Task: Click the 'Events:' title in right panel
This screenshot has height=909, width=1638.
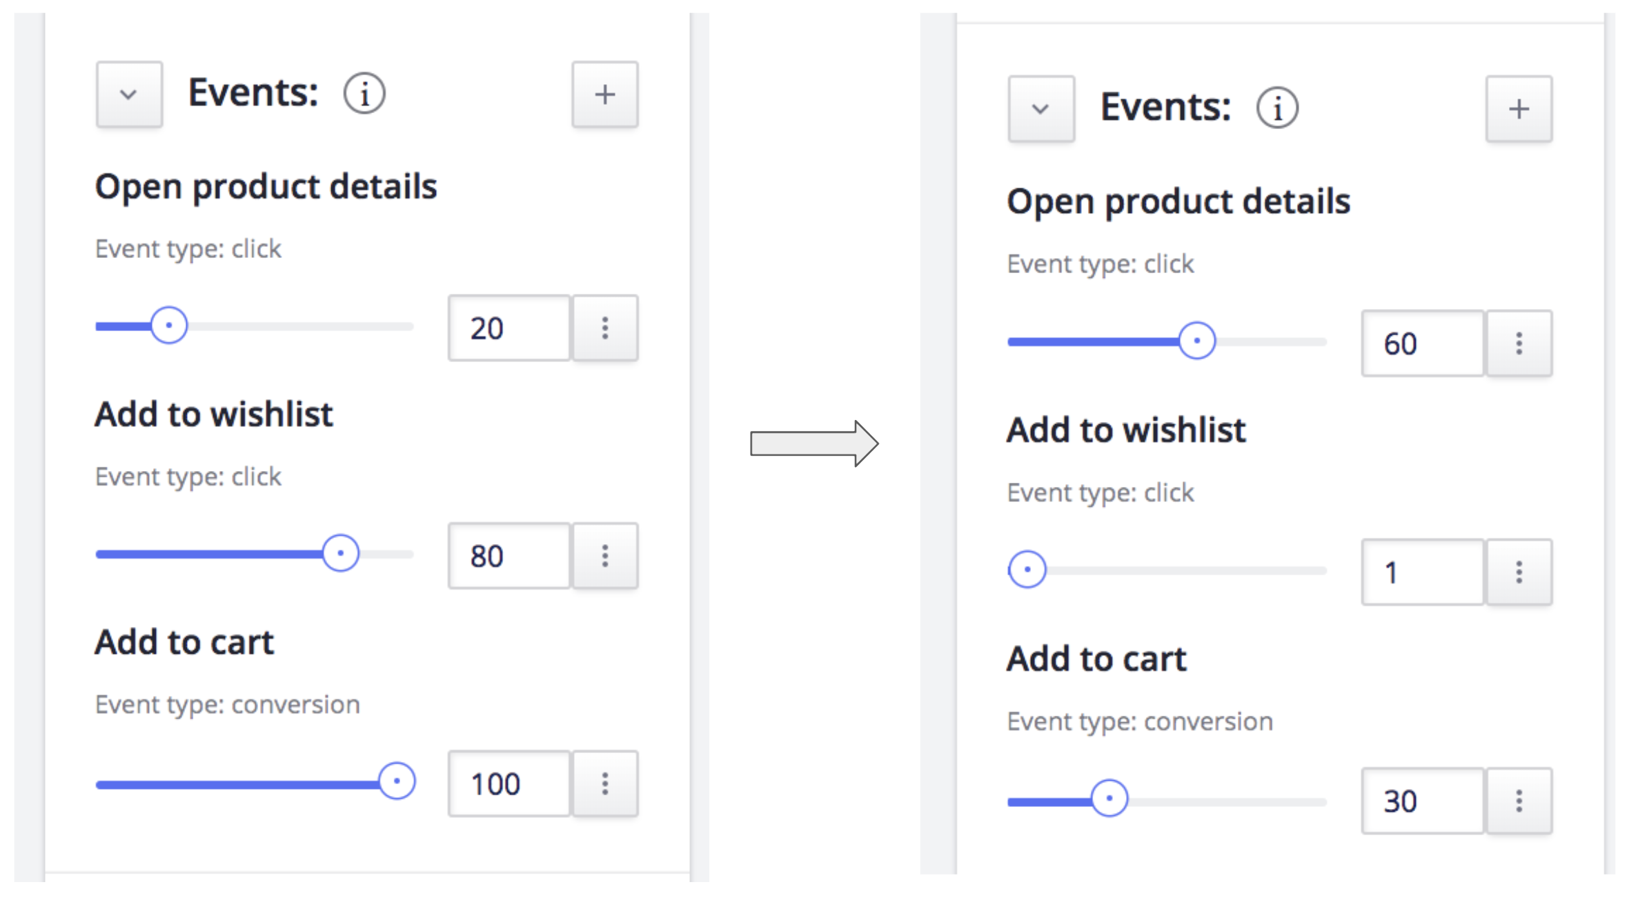Action: pyautogui.click(x=1165, y=108)
